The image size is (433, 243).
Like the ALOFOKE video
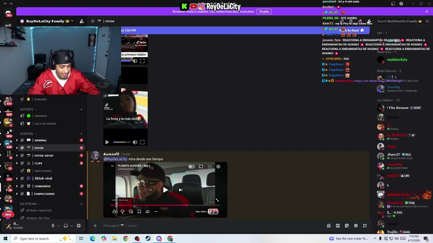114,212
